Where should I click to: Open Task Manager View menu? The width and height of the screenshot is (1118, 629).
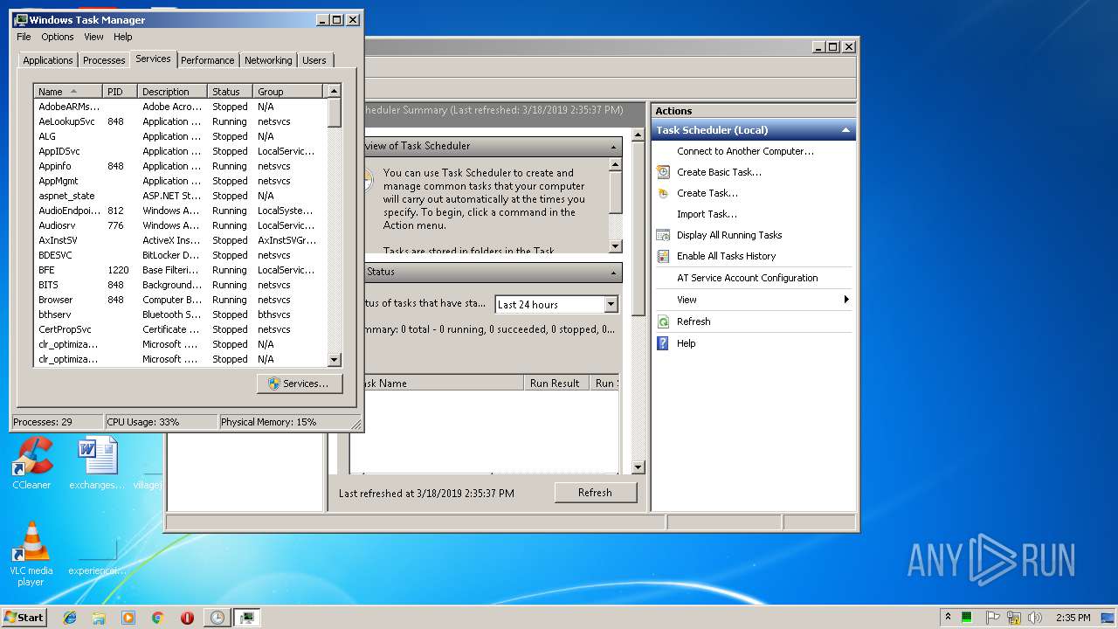pyautogui.click(x=93, y=37)
